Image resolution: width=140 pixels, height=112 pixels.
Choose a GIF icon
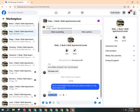pos(53,103)
